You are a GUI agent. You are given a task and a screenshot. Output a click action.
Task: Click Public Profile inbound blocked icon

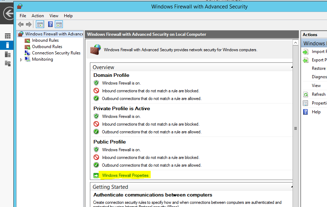pos(96,157)
